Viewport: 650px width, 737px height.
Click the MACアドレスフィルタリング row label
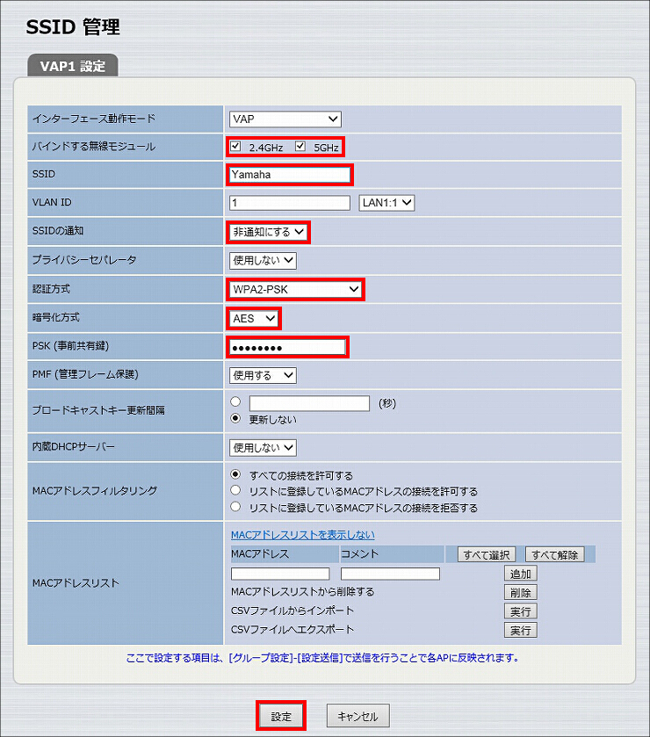[95, 491]
